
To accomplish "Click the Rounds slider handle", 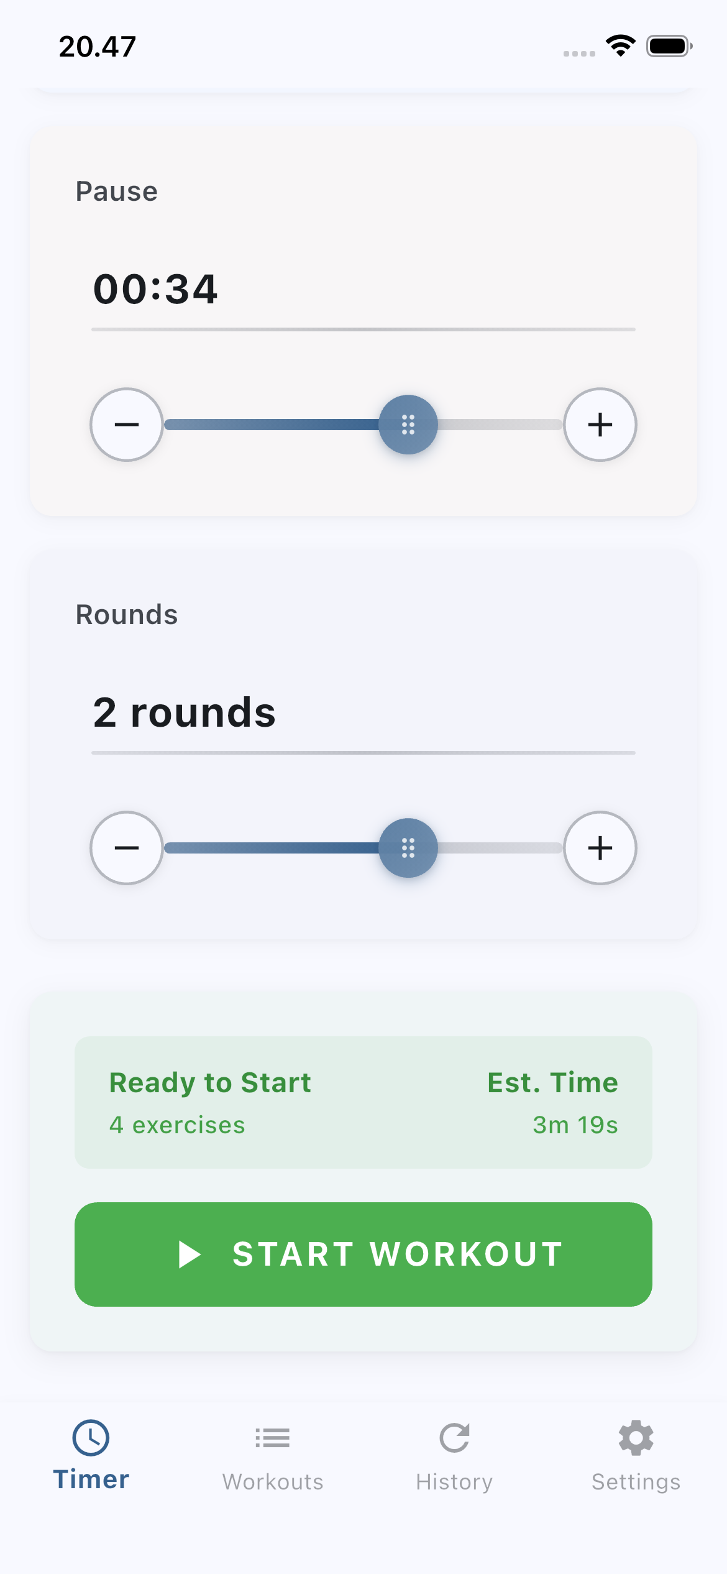I will (408, 848).
